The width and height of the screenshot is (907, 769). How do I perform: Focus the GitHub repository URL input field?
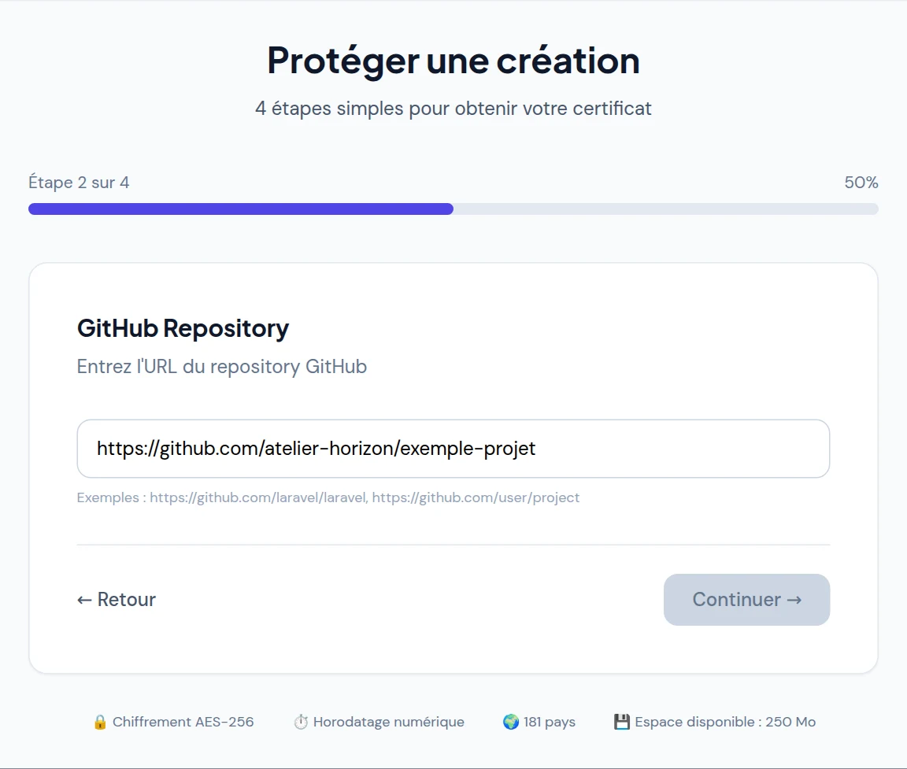453,449
